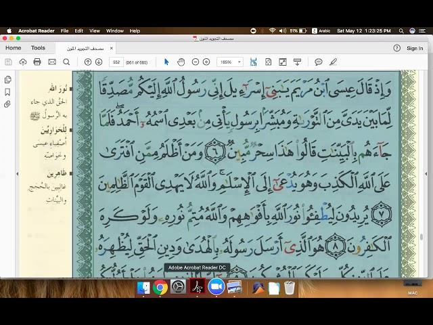The height and width of the screenshot is (325, 433).
Task: Click the Save file icon in toolbar
Action: (x=8, y=62)
